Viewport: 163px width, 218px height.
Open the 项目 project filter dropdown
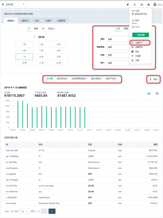click(x=117, y=39)
